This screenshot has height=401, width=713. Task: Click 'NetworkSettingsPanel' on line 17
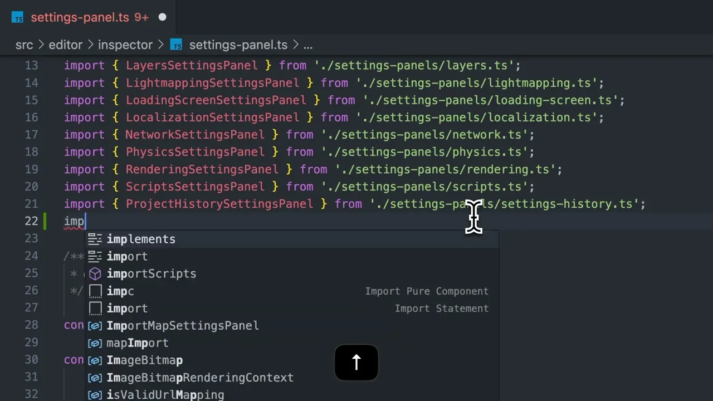tap(195, 134)
